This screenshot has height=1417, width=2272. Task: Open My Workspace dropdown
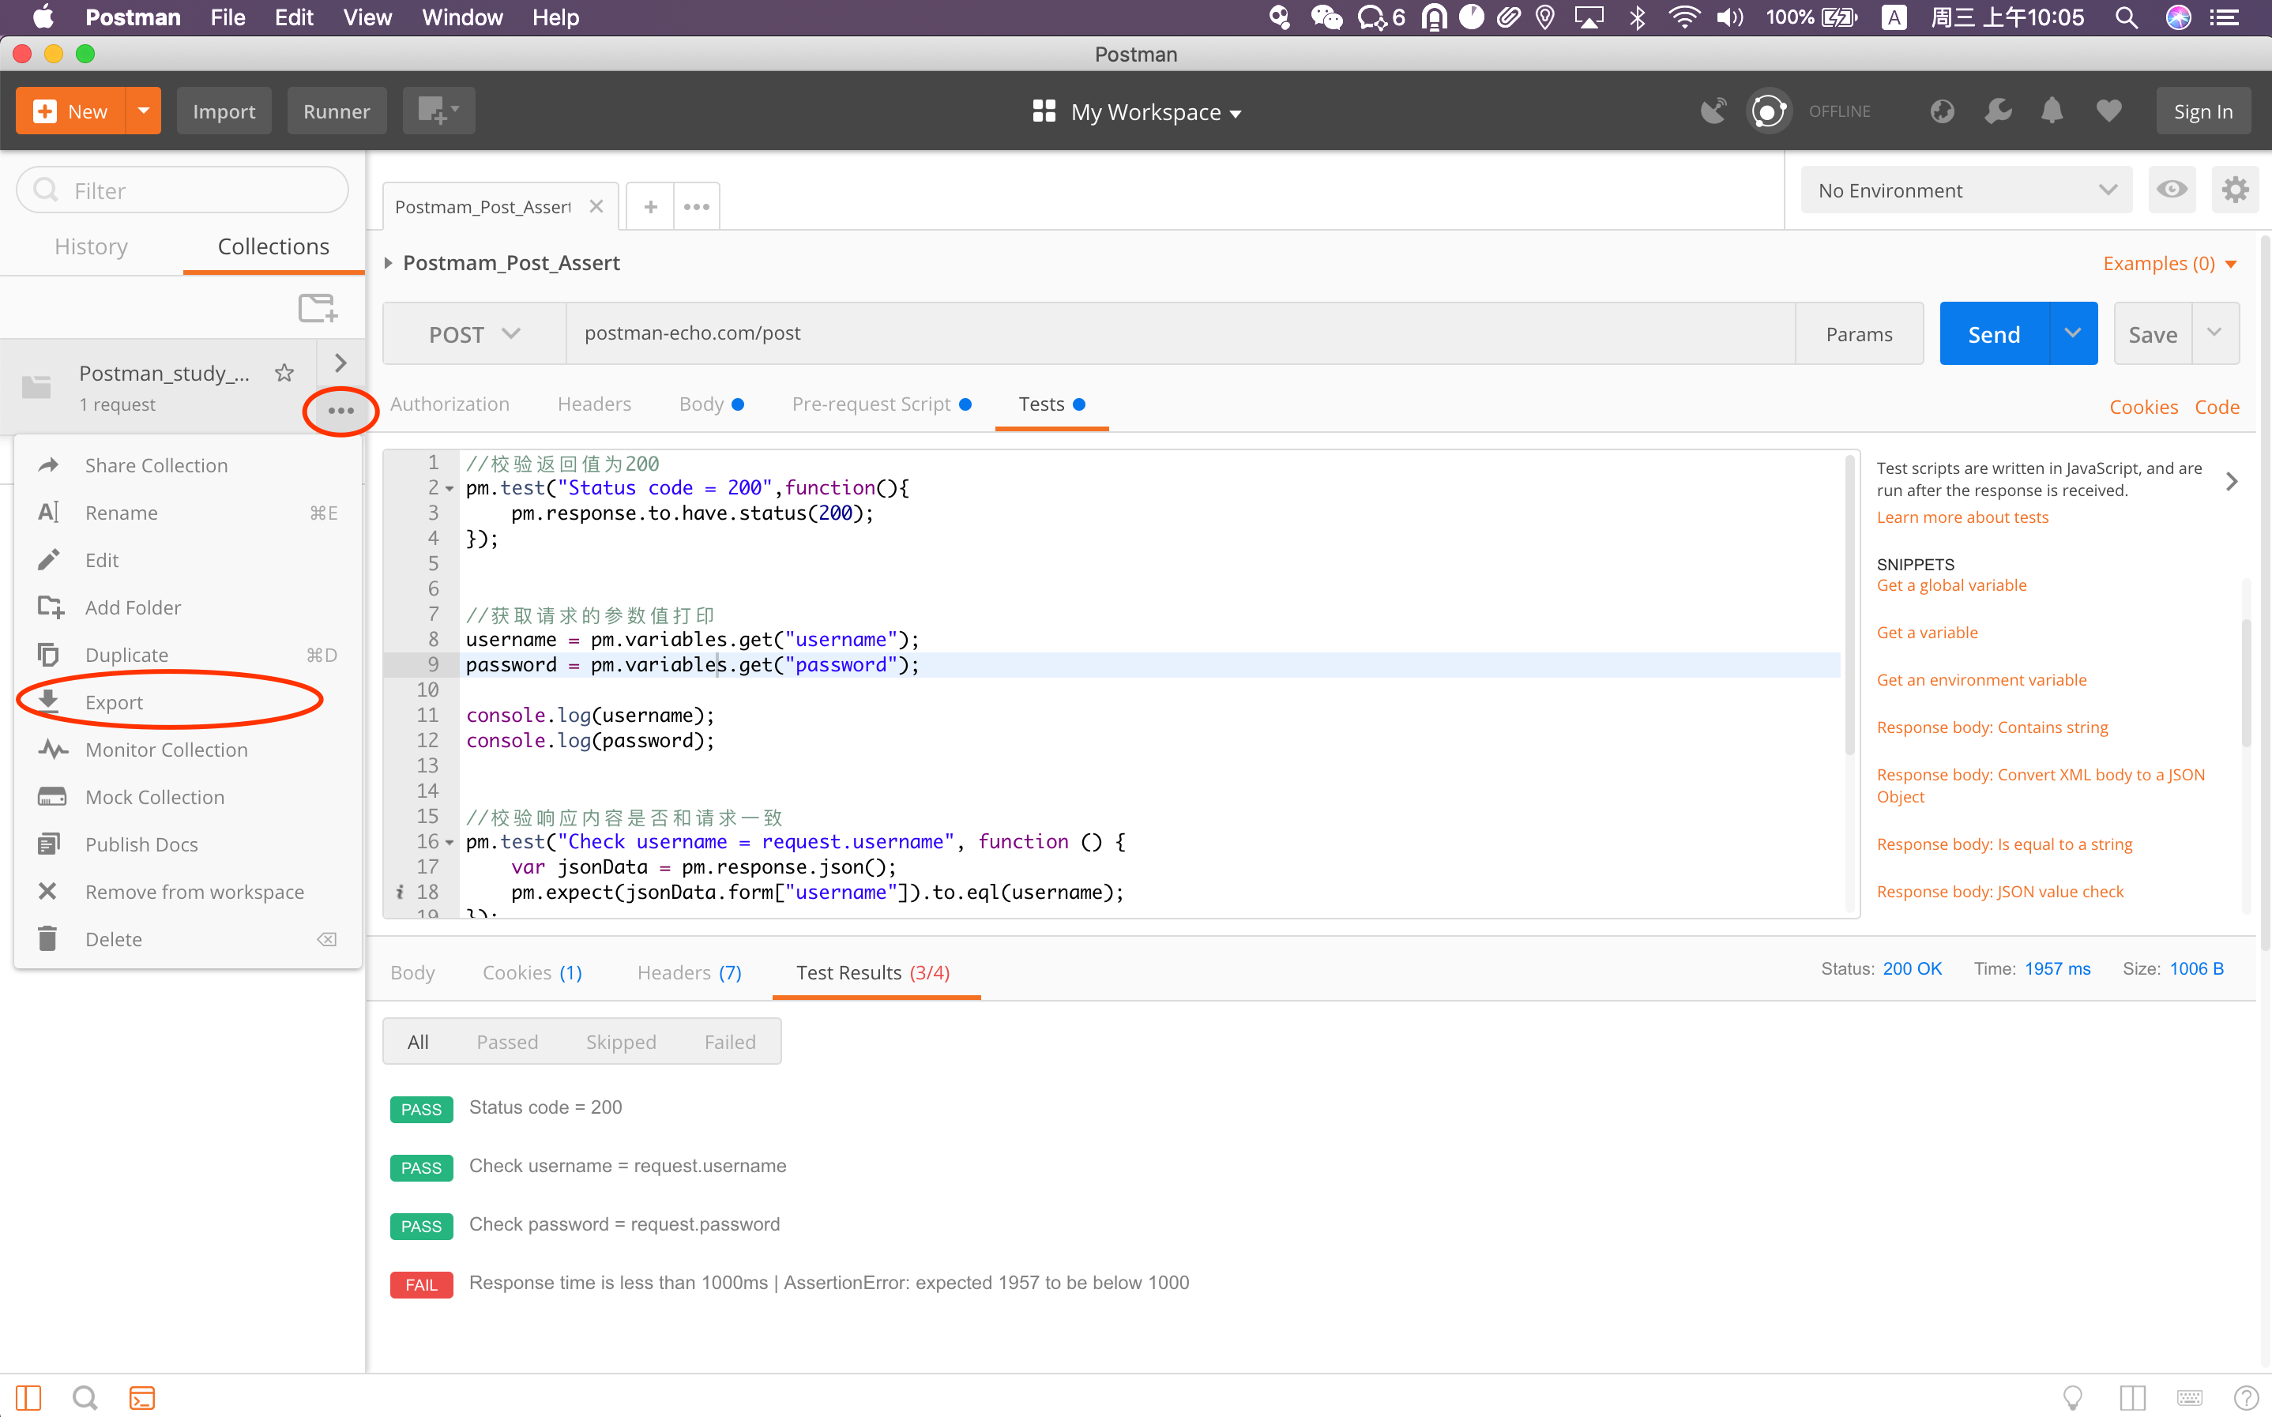click(x=1136, y=111)
